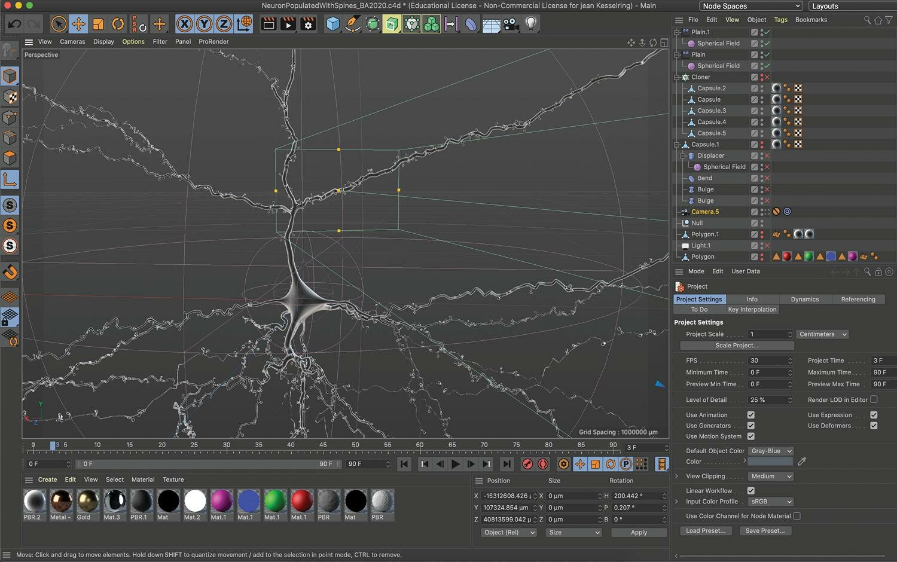This screenshot has height=562, width=897.
Task: Switch to the Dynamics tab
Action: 804,299
